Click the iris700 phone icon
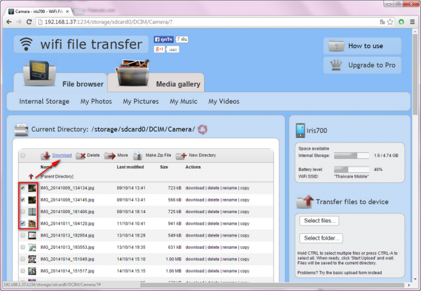This screenshot has width=421, height=291. tap(300, 130)
